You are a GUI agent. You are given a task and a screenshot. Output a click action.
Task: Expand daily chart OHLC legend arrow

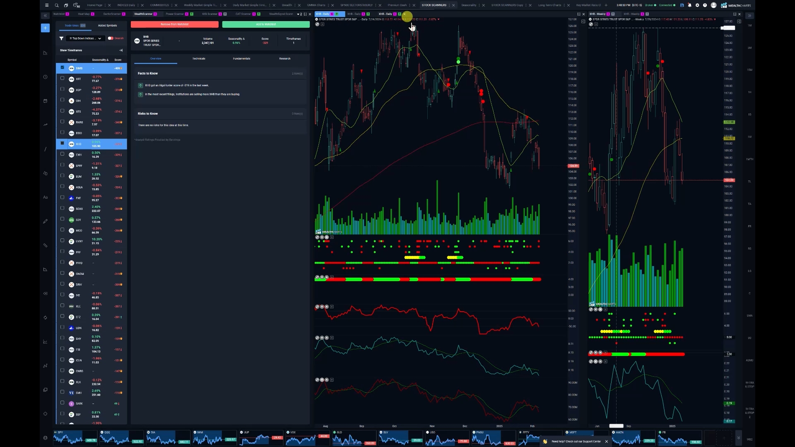pos(438,19)
